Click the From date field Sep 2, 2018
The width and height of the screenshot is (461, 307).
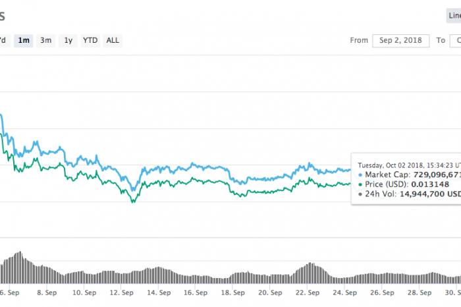pos(400,41)
